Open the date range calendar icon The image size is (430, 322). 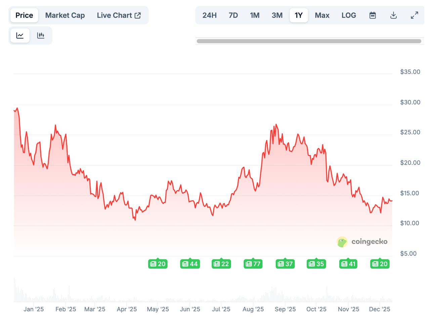coord(372,15)
